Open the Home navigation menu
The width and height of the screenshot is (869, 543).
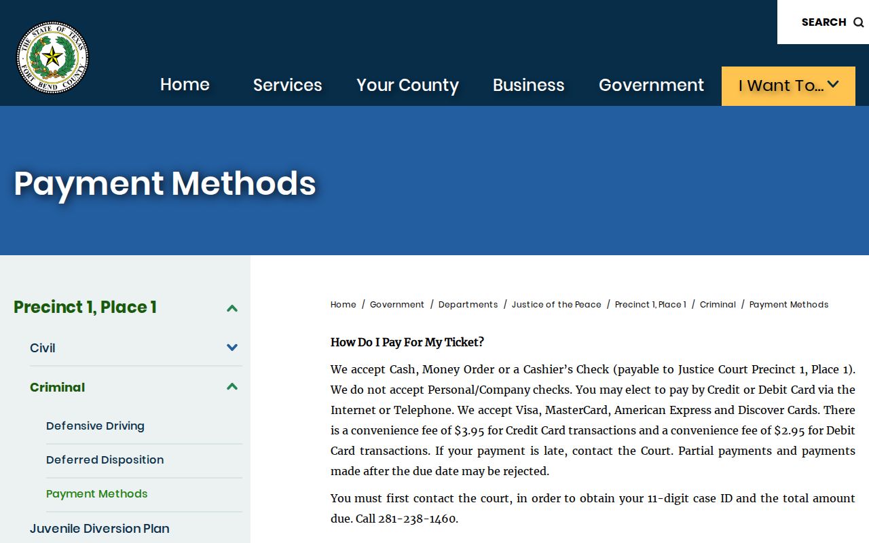pos(185,85)
